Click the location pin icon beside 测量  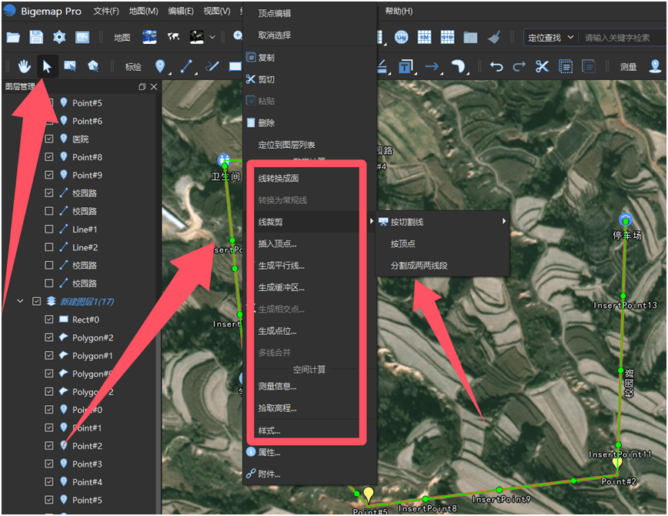coord(655,66)
